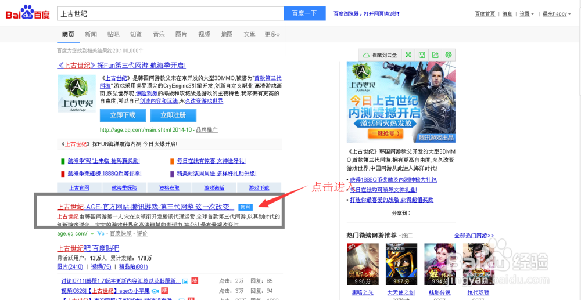Viewport: 581px width, 300px height.
Task: Click the video camera icon beside the 视频 post
Action: 155,291
